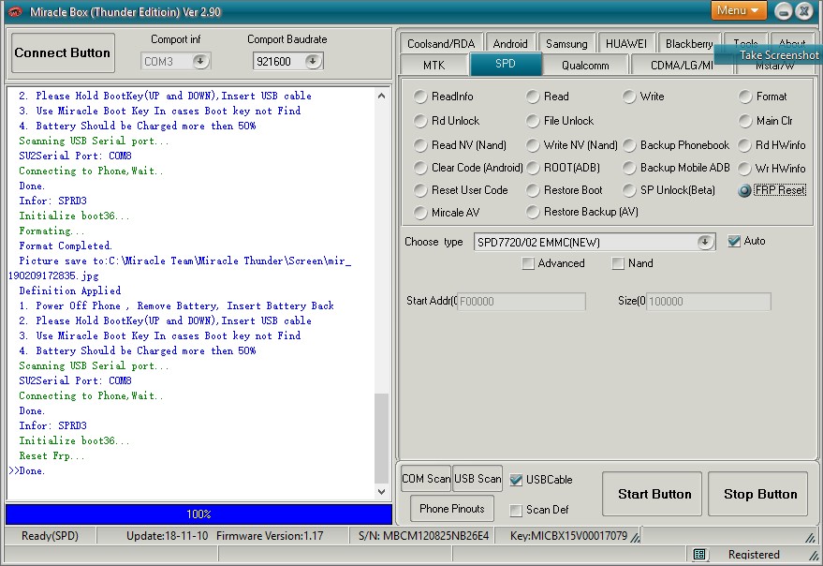Open the Choose type SPD7720/02 dropdown
This screenshot has width=823, height=566.
point(704,242)
